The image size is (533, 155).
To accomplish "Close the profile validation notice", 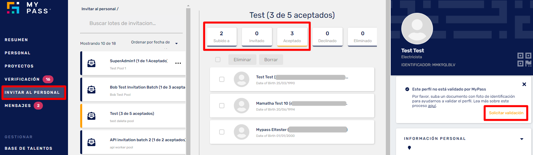I will [524, 84].
